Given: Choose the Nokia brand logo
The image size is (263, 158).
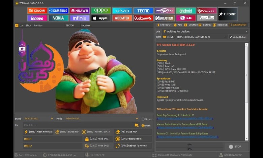Looking at the screenshot, I should click(x=58, y=18).
